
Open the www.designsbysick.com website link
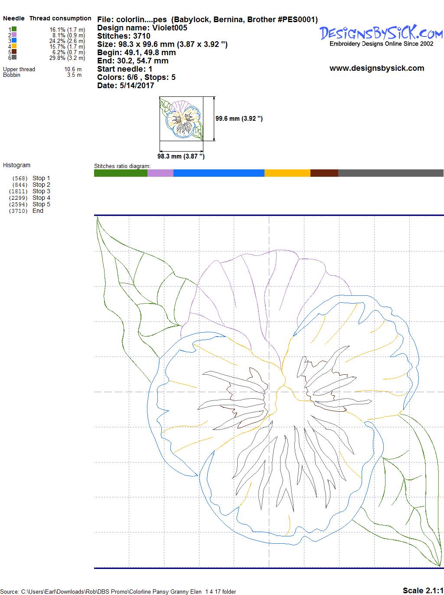[x=376, y=68]
